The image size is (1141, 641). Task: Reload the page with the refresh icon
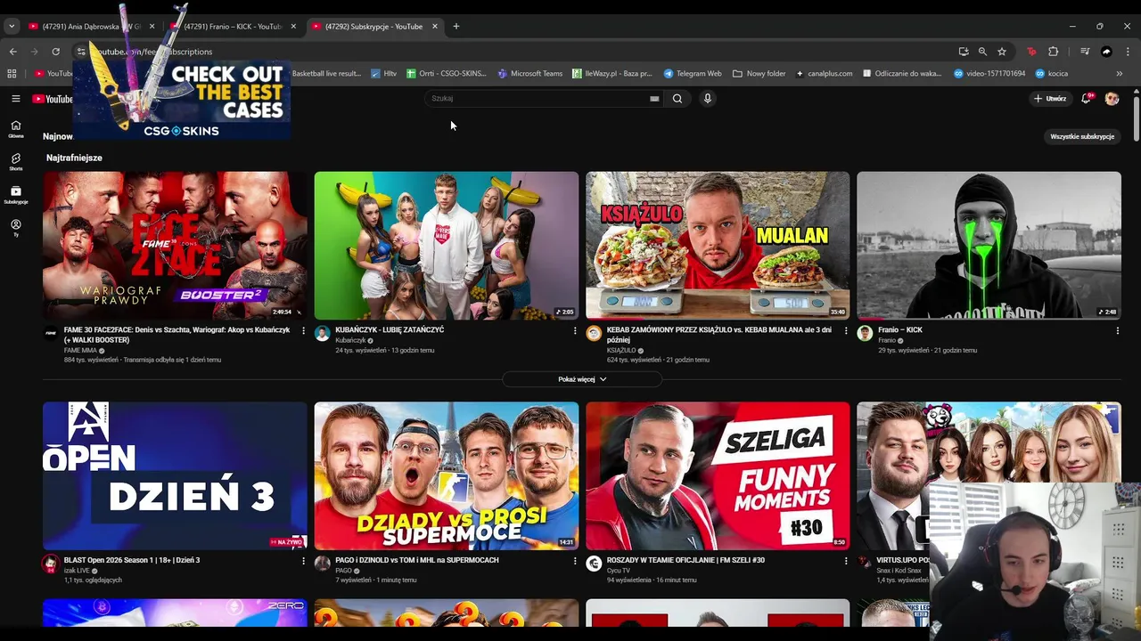[55, 52]
